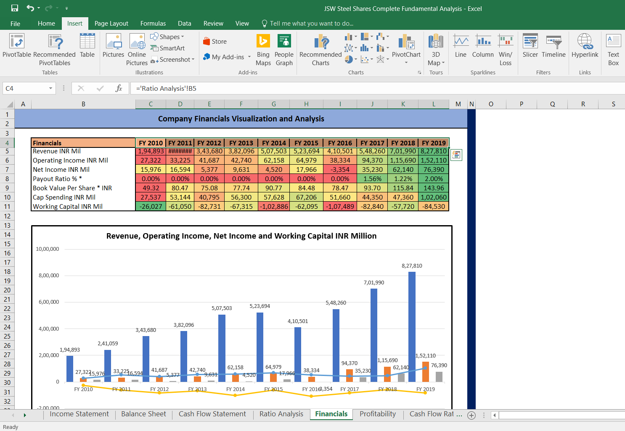Open the Screenshot dropdown
The height and width of the screenshot is (431, 625).
(193, 60)
